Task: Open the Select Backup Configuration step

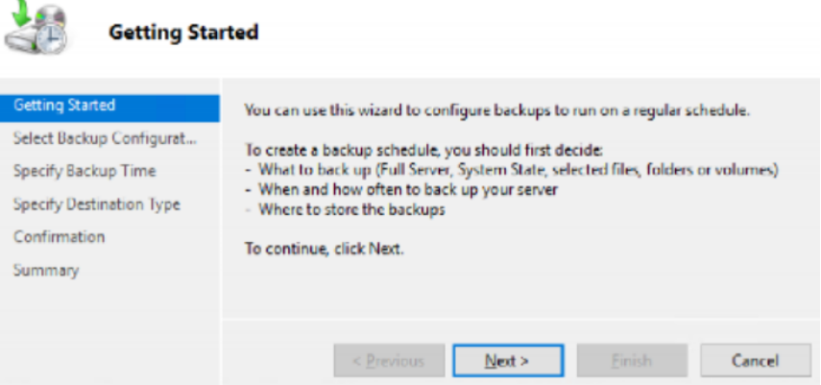Action: click(106, 139)
